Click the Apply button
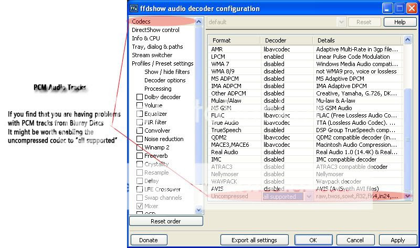The image size is (420, 248). click(398, 240)
